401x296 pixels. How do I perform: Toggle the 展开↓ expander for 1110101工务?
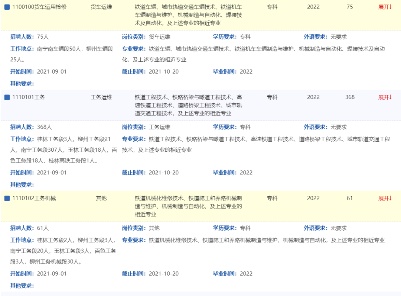(385, 97)
